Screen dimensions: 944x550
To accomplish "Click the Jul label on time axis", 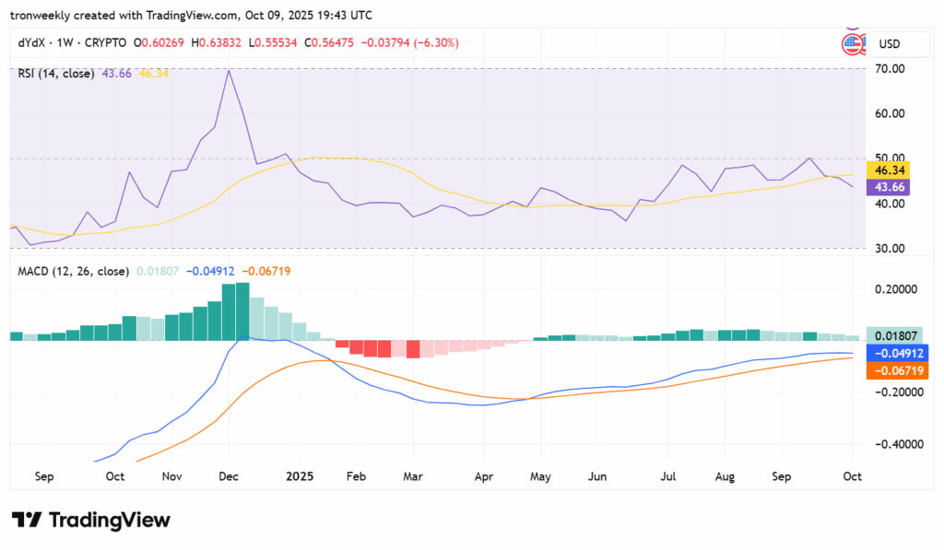I will pyautogui.click(x=668, y=477).
